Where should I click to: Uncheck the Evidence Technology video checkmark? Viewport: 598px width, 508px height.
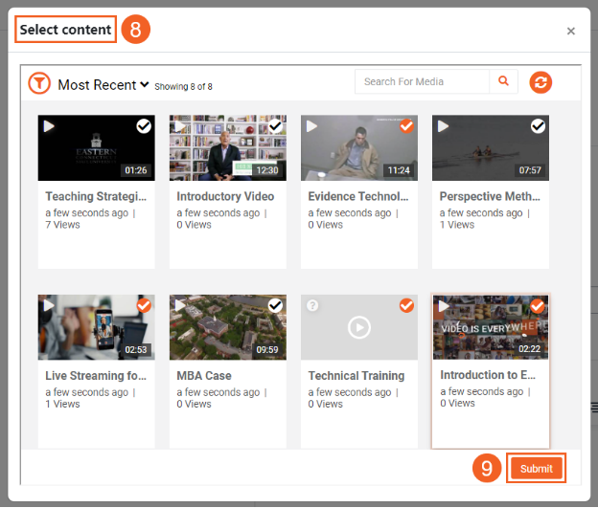[406, 126]
